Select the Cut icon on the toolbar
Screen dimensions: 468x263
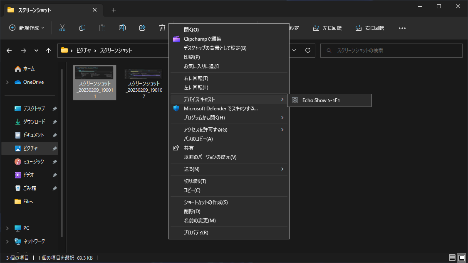62,28
